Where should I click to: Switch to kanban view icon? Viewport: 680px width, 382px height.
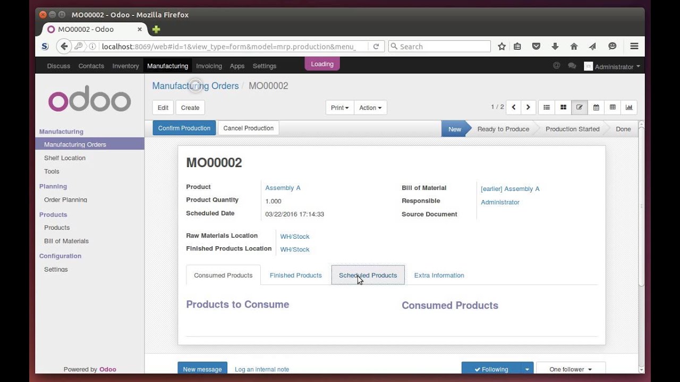tap(563, 107)
